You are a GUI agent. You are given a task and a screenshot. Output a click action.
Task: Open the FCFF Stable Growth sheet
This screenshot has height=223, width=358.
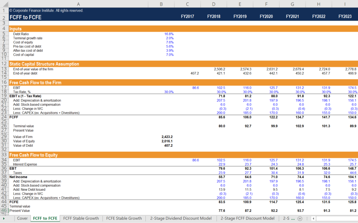pyautogui.click(x=81, y=218)
